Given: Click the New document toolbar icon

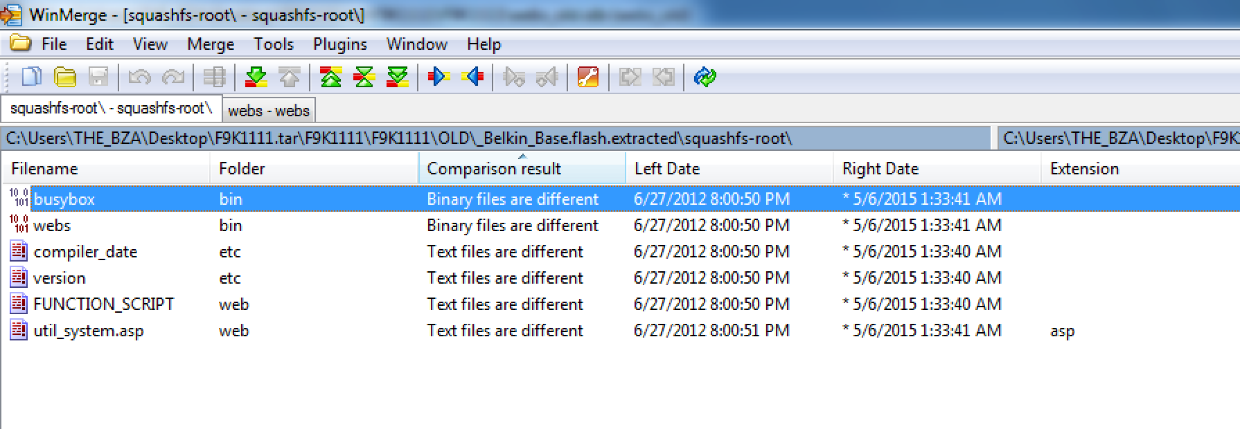Looking at the screenshot, I should [x=31, y=77].
